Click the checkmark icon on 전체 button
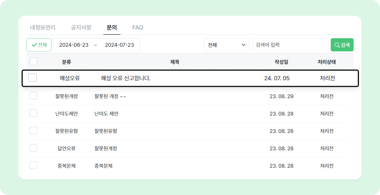This screenshot has height=195, width=380. 34,45
